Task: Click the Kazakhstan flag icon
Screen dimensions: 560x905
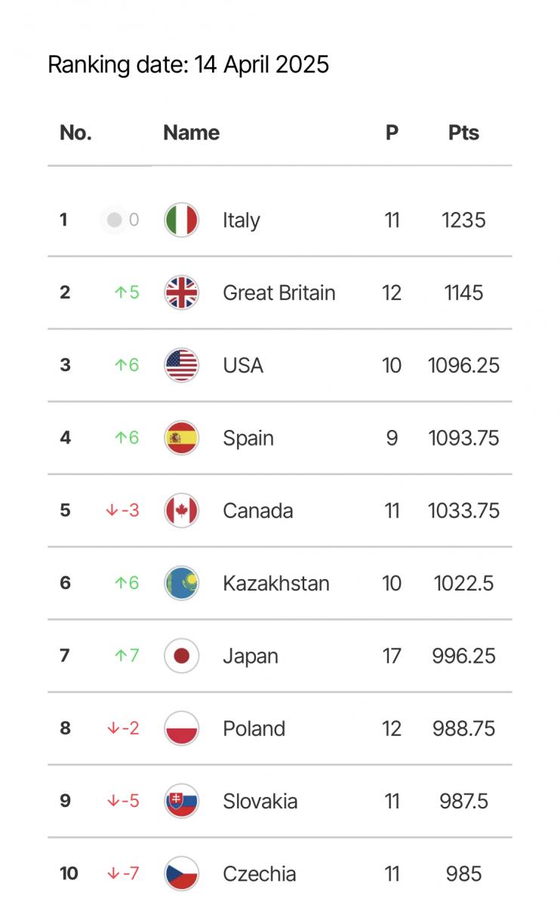Action: coord(181,583)
